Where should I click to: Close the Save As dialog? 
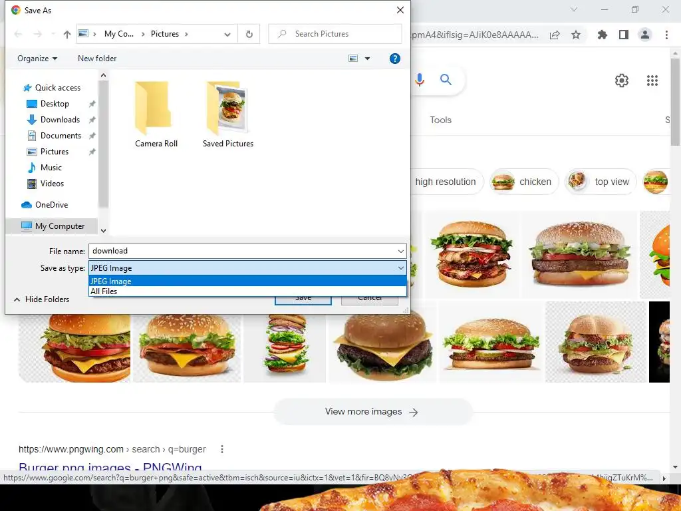(400, 10)
